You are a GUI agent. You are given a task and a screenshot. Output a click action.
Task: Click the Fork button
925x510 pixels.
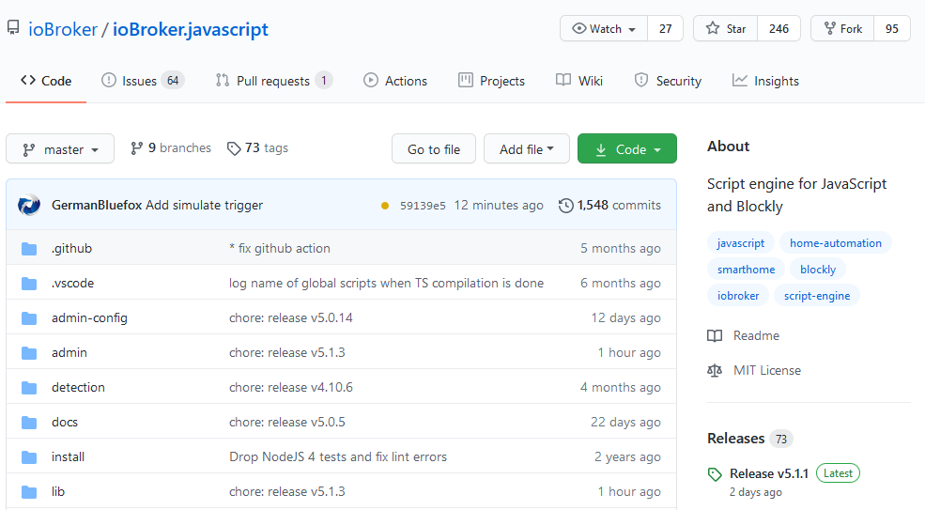coord(841,29)
